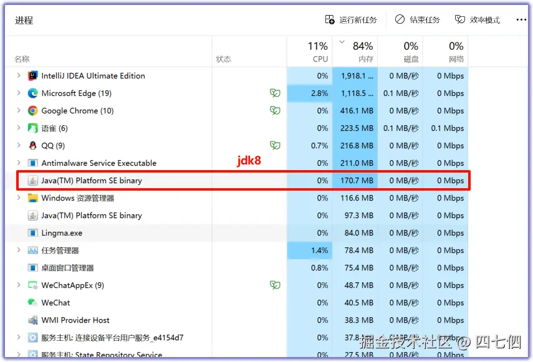
Task: Click 运行新任务 button
Action: click(x=351, y=20)
